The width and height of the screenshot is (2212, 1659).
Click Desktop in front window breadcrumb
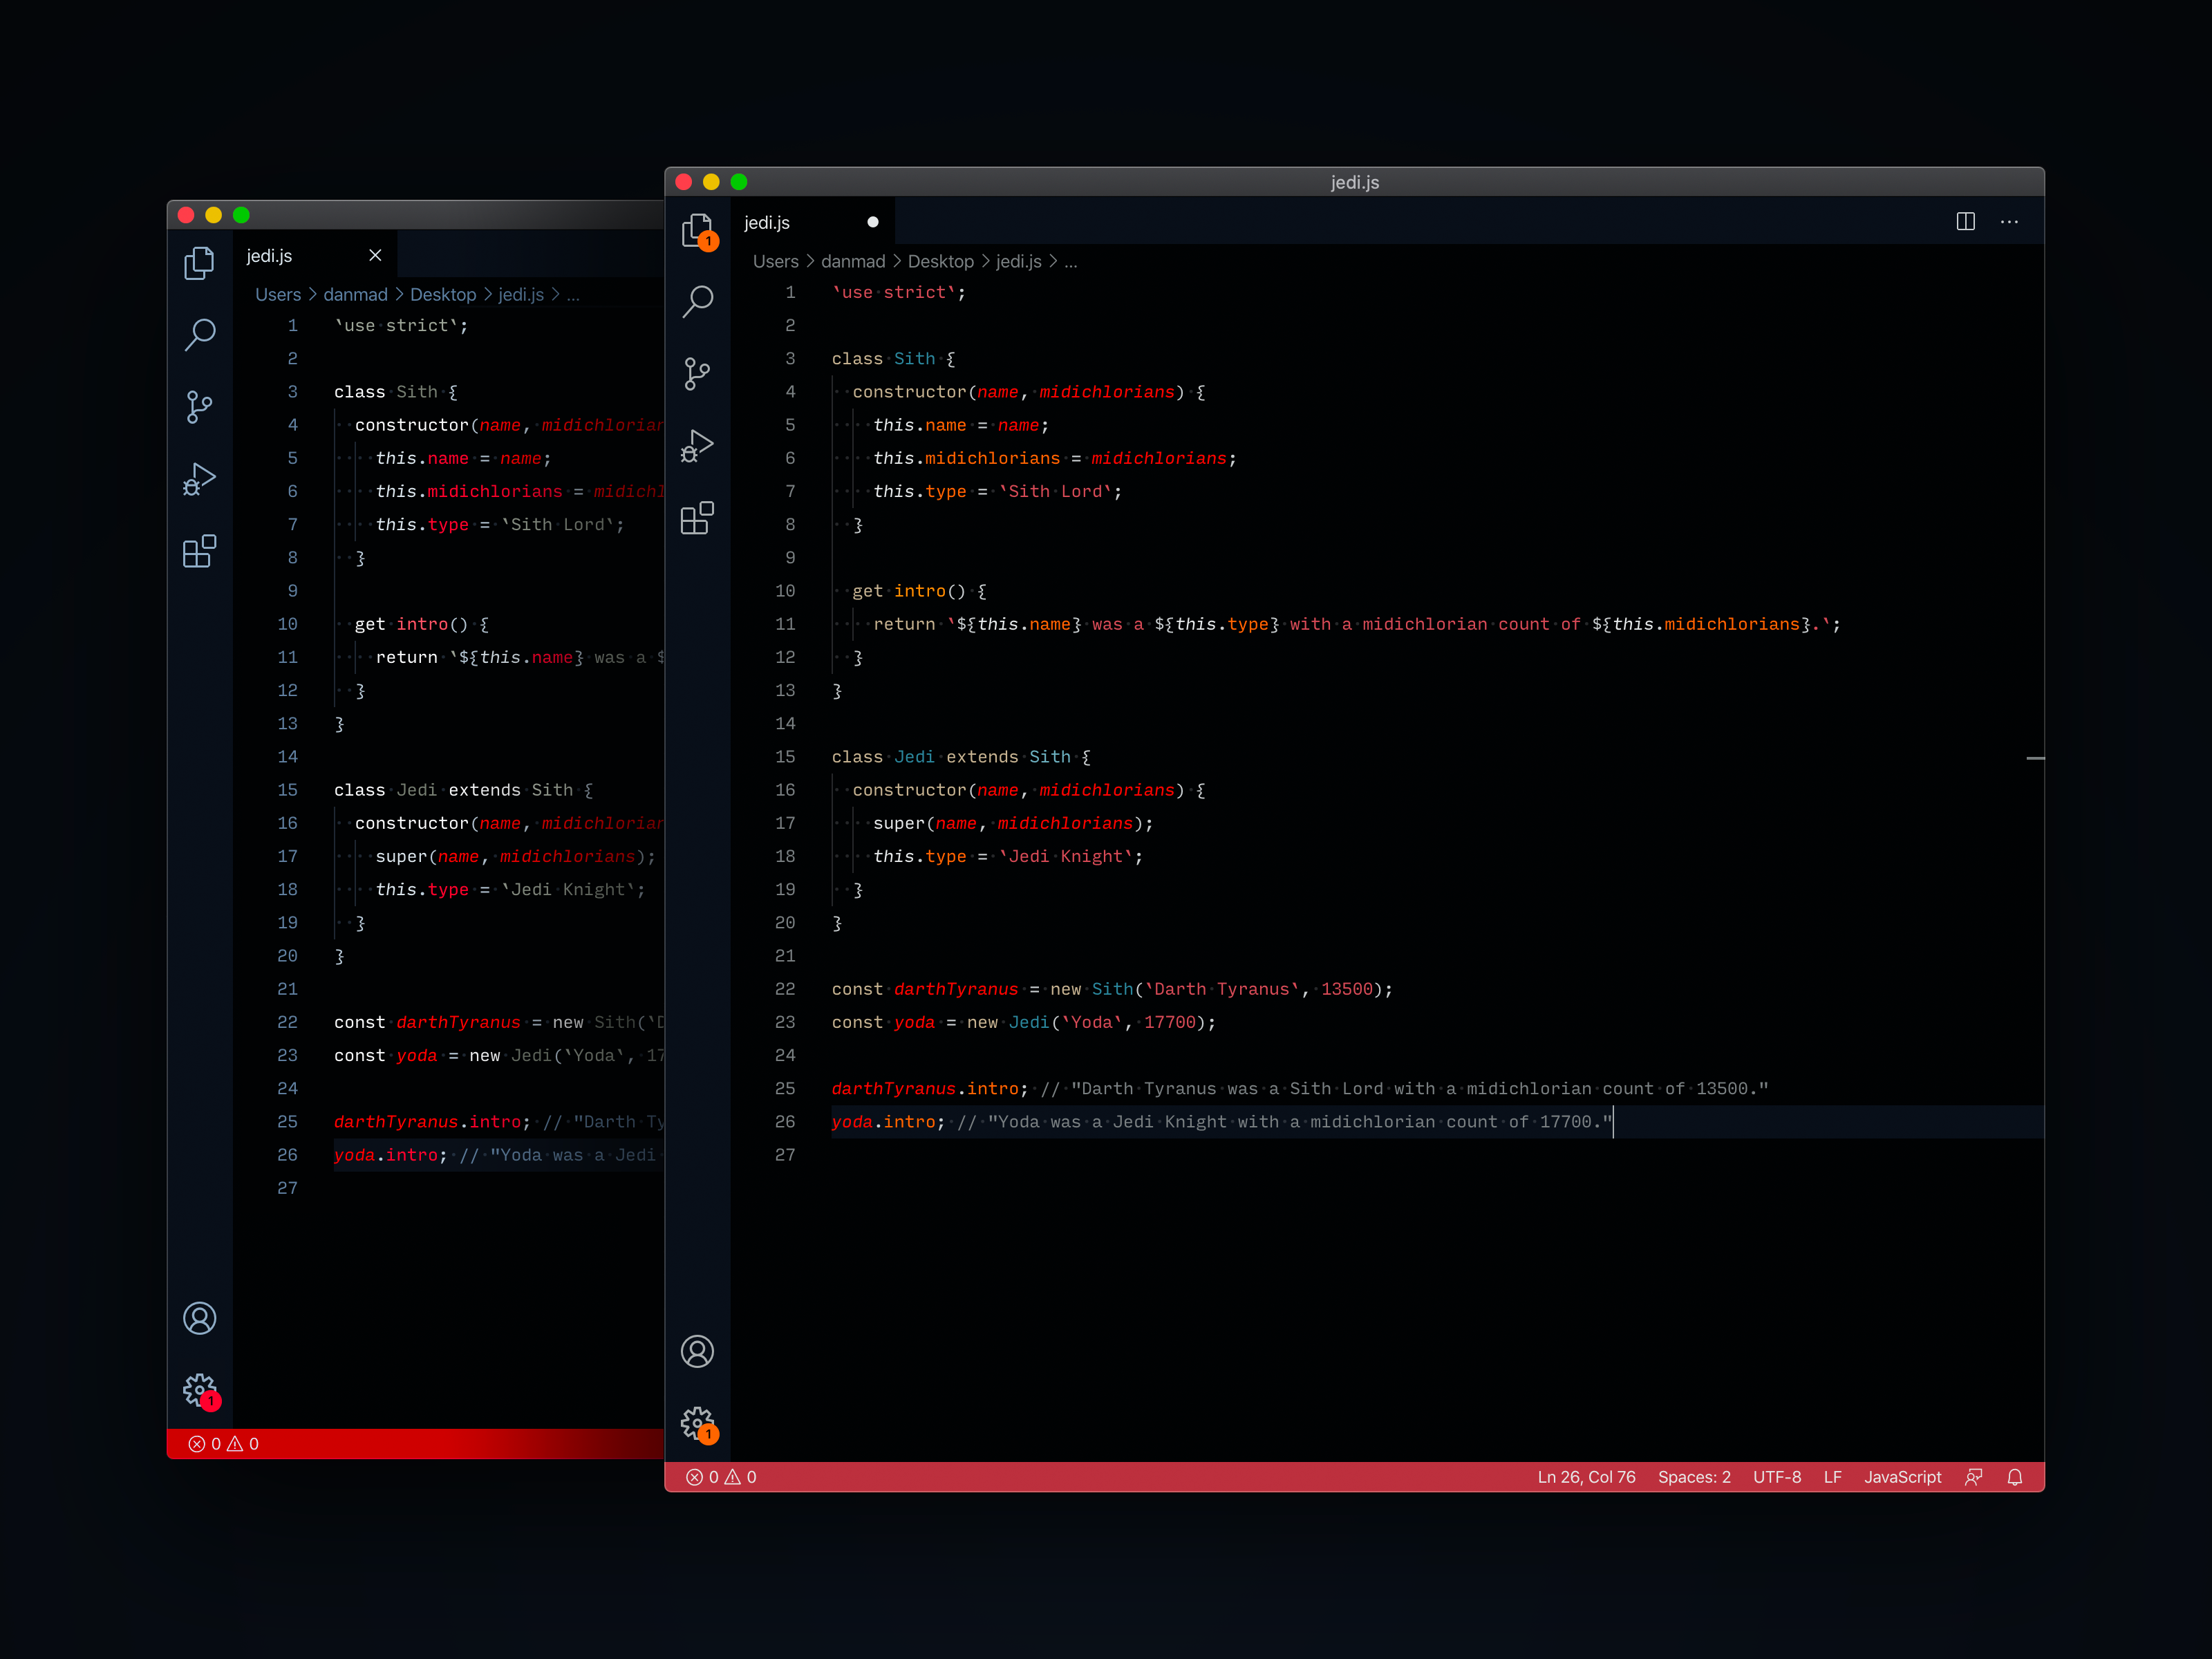[x=940, y=261]
